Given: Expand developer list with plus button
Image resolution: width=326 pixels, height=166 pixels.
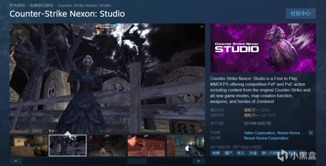Looking at the screenshot, I should (x=311, y=133).
